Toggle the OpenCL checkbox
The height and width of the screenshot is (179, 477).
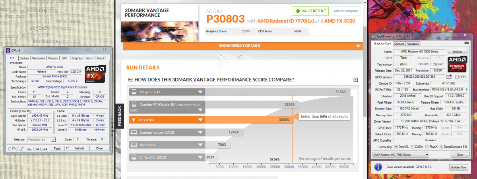click(397, 146)
